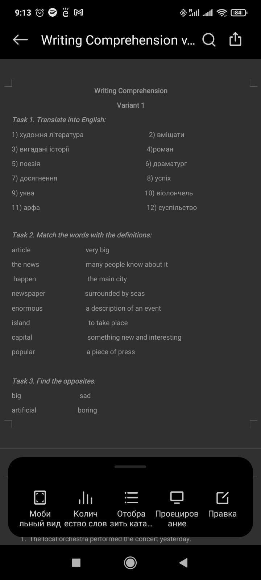Tap 'Task 1. Translate into English' heading
The width and height of the screenshot is (261, 580).
[59, 120]
